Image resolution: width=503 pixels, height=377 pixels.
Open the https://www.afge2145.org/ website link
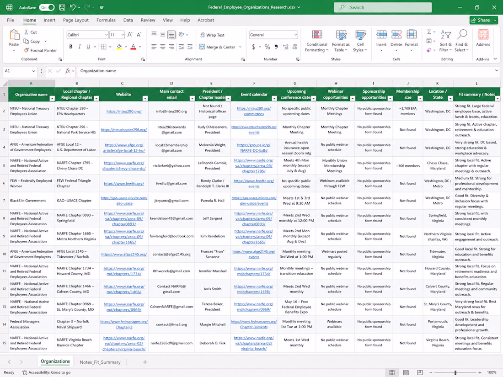[124, 254]
